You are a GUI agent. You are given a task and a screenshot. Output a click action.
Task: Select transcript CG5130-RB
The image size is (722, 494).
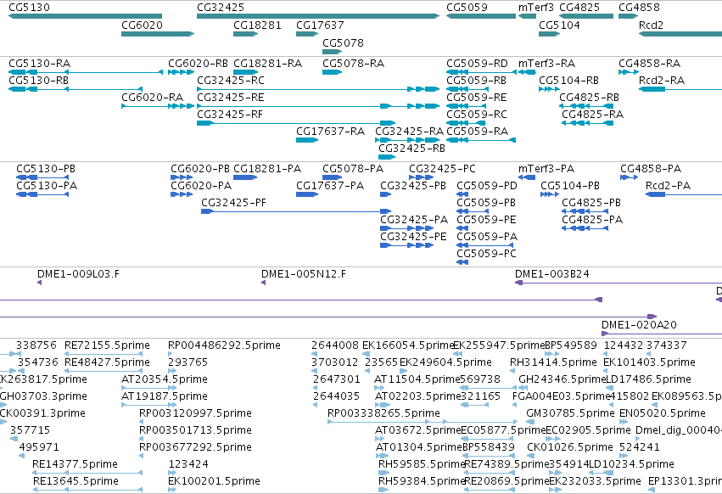coord(76,89)
